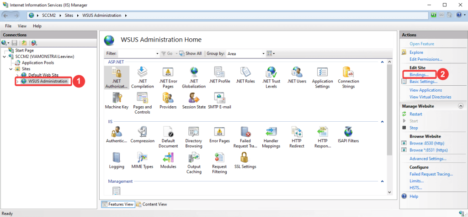Browse *:8531 (https) link
This screenshot has height=217, width=468.
click(428, 150)
